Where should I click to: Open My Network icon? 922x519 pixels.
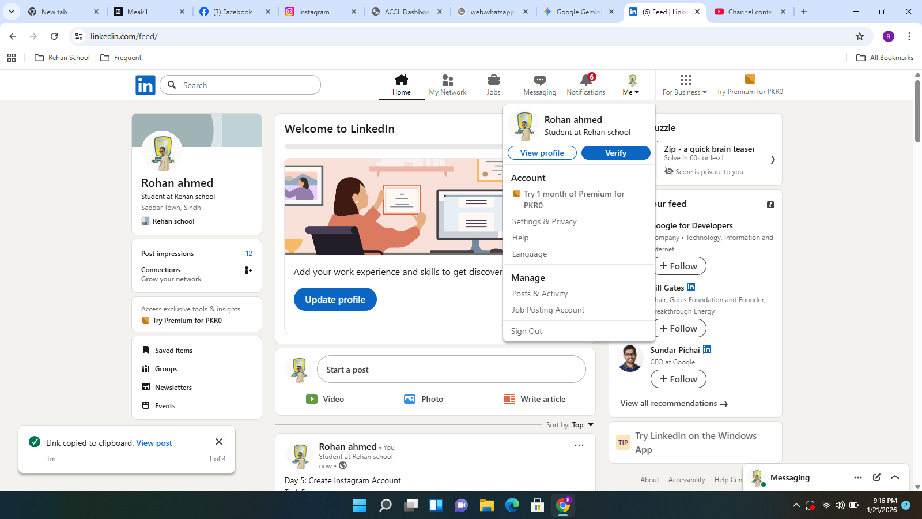(x=447, y=80)
